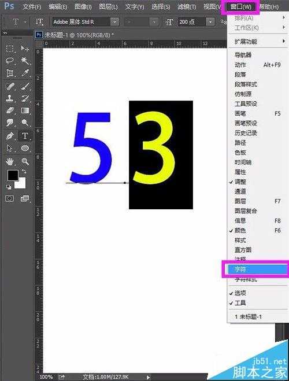Click the 100% zoom field in status bar
The image size is (289, 381).
click(x=46, y=377)
